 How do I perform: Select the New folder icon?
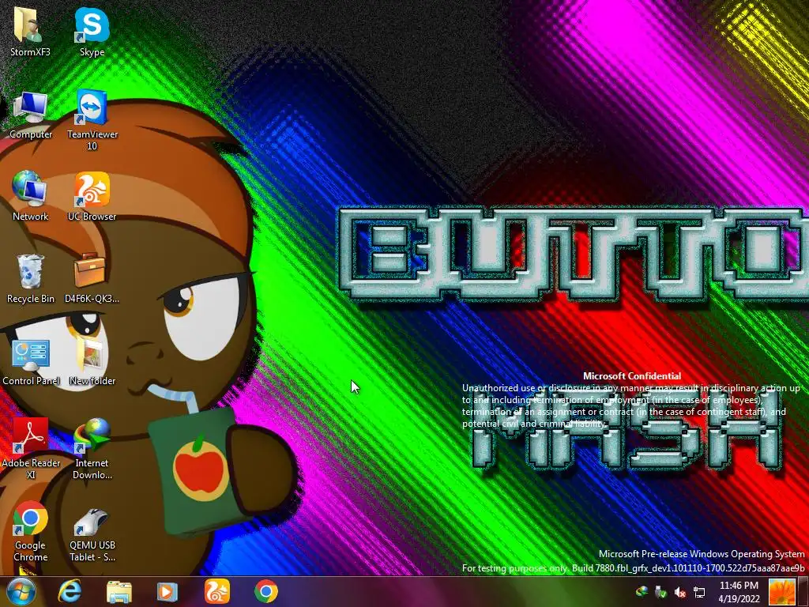[92, 361]
